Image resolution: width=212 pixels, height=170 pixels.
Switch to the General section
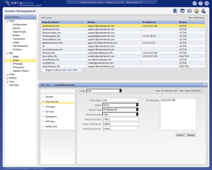click(x=49, y=97)
